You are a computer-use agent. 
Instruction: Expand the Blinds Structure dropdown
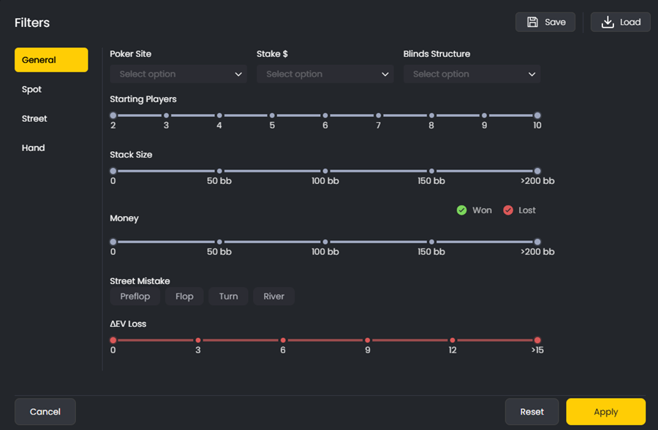point(472,74)
